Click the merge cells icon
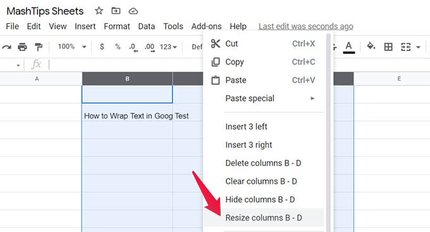This screenshot has width=430, height=232. pyautogui.click(x=405, y=47)
